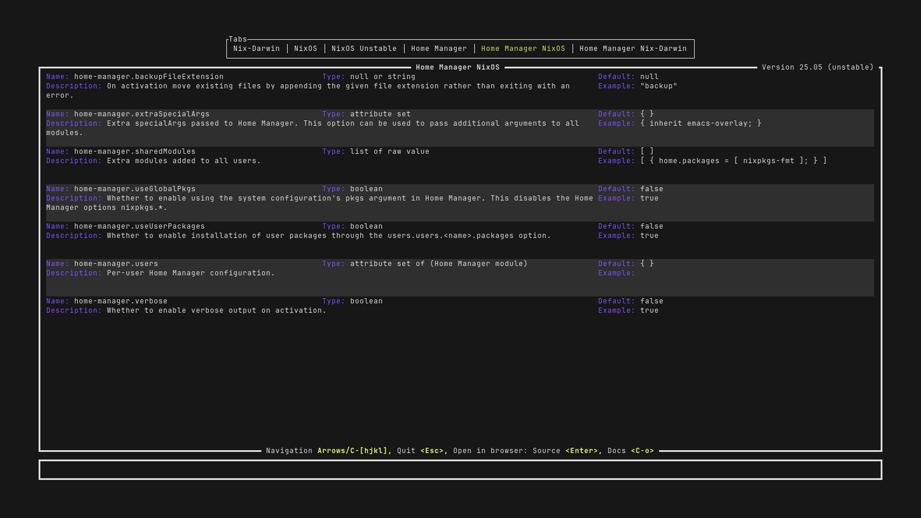Select home-manager.sharedModules option name
Image resolution: width=921 pixels, height=518 pixels.
pyautogui.click(x=135, y=151)
